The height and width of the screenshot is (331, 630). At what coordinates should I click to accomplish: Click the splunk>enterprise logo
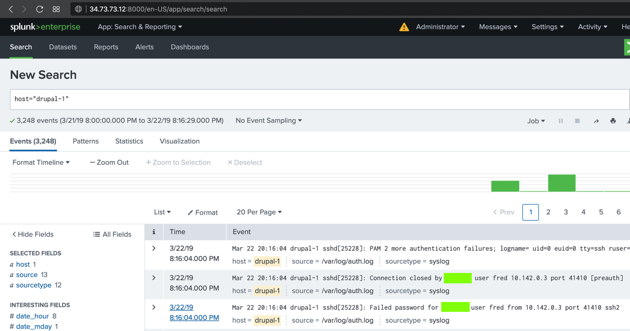click(45, 27)
